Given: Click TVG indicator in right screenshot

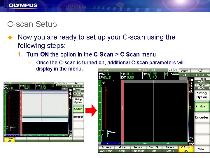Looking at the screenshot, I should click(x=191, y=138).
